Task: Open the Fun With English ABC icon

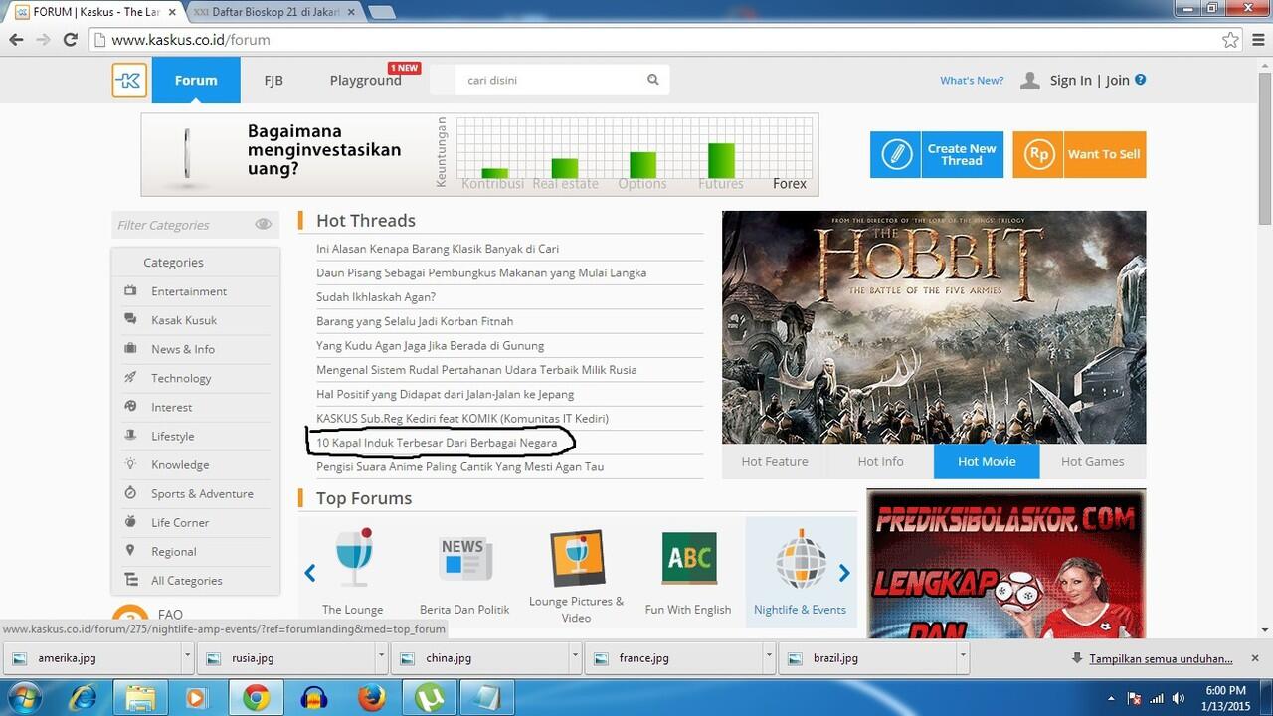Action: 688,558
